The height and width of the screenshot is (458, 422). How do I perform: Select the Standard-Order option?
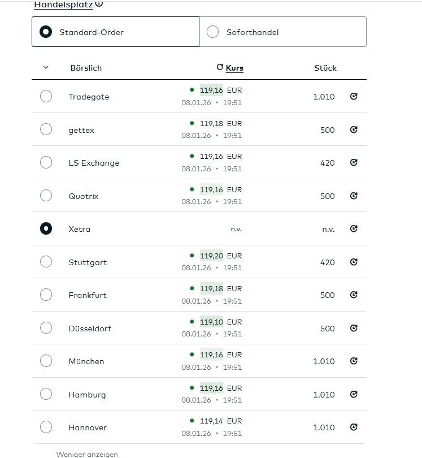coord(46,32)
